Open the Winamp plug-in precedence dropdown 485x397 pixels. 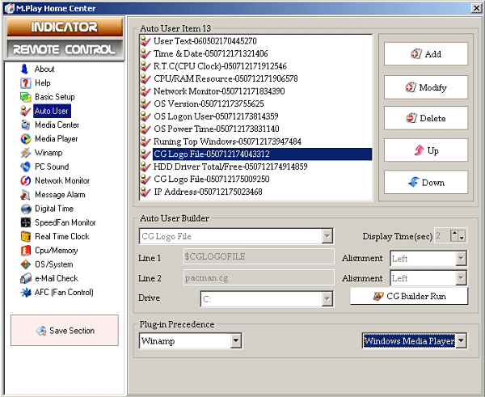click(x=236, y=340)
